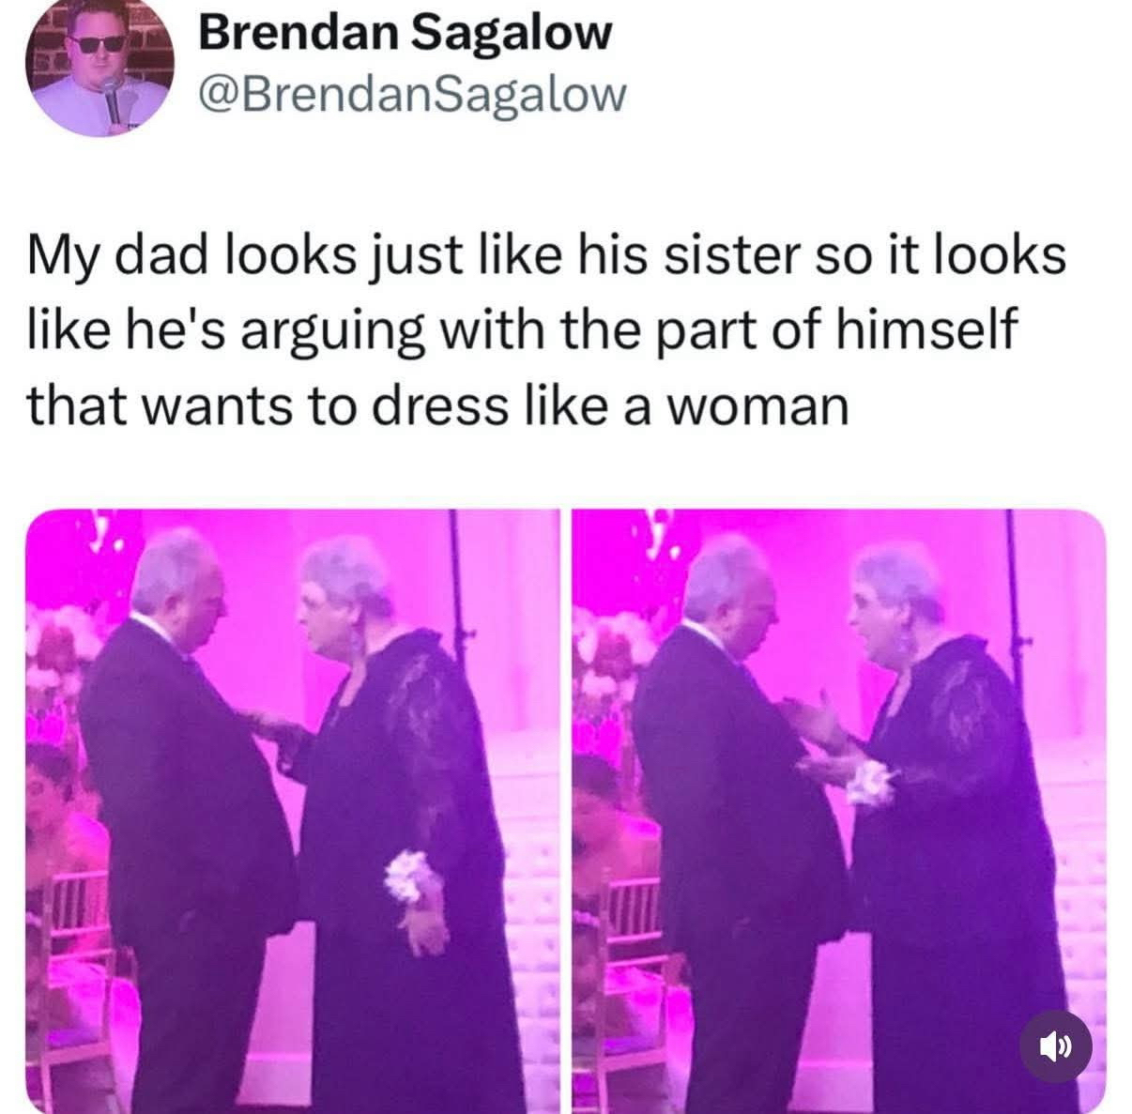Click the tweet line starting "My dad looks"
Screen dimensions: 1132x1114
(x=546, y=257)
